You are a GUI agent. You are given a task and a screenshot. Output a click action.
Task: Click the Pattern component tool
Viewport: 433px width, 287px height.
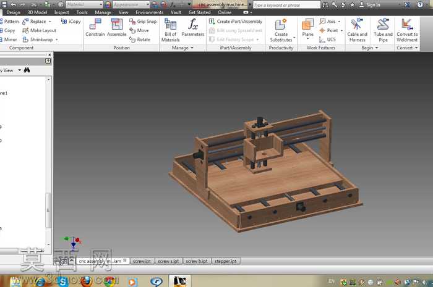10,21
